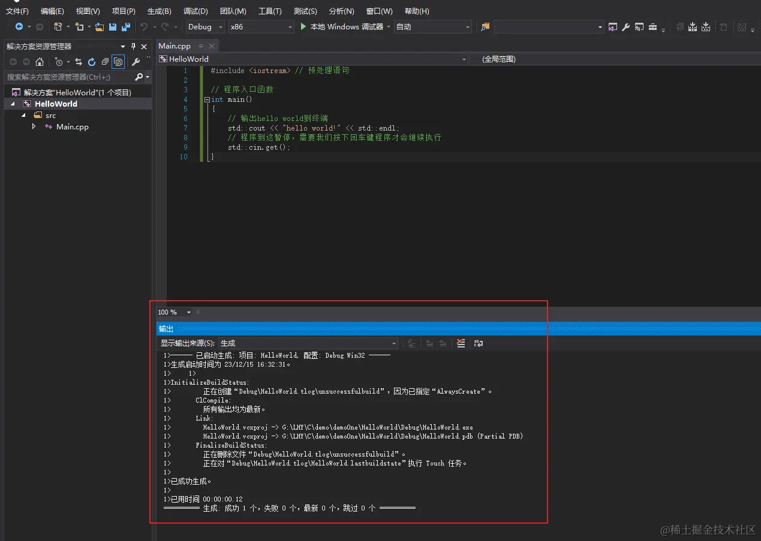Screen dimensions: 761x541
Task: Click the clear all output icon
Action: point(461,343)
